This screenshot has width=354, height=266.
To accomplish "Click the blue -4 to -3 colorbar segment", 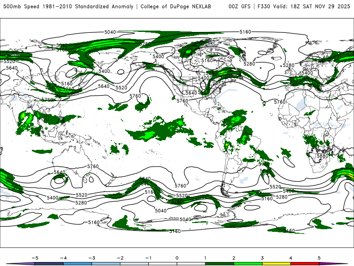I will coord(77,264).
